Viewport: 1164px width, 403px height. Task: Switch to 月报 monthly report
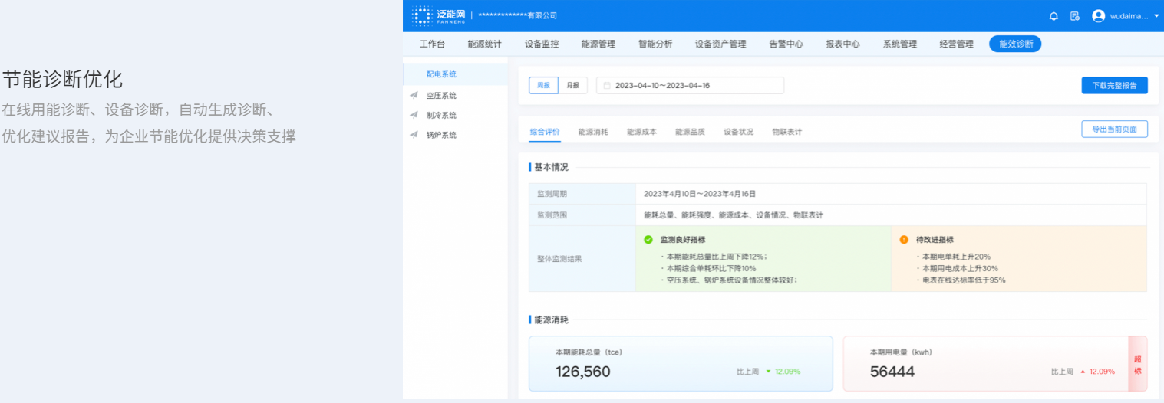572,85
